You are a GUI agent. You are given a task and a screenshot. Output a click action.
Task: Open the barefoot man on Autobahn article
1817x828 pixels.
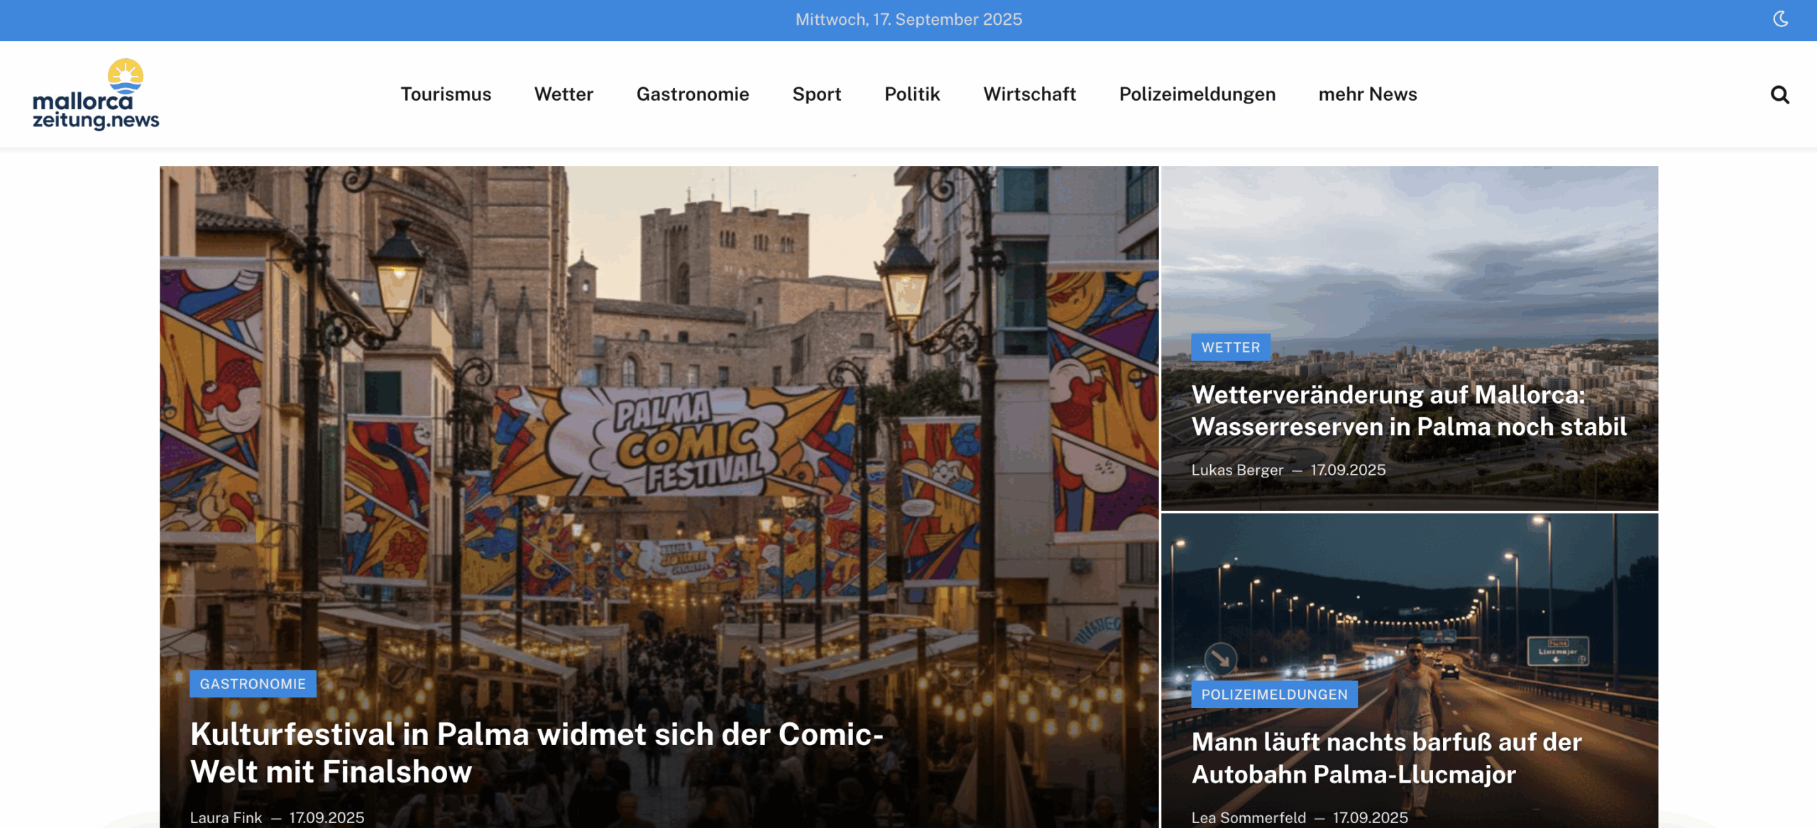pyautogui.click(x=1385, y=758)
